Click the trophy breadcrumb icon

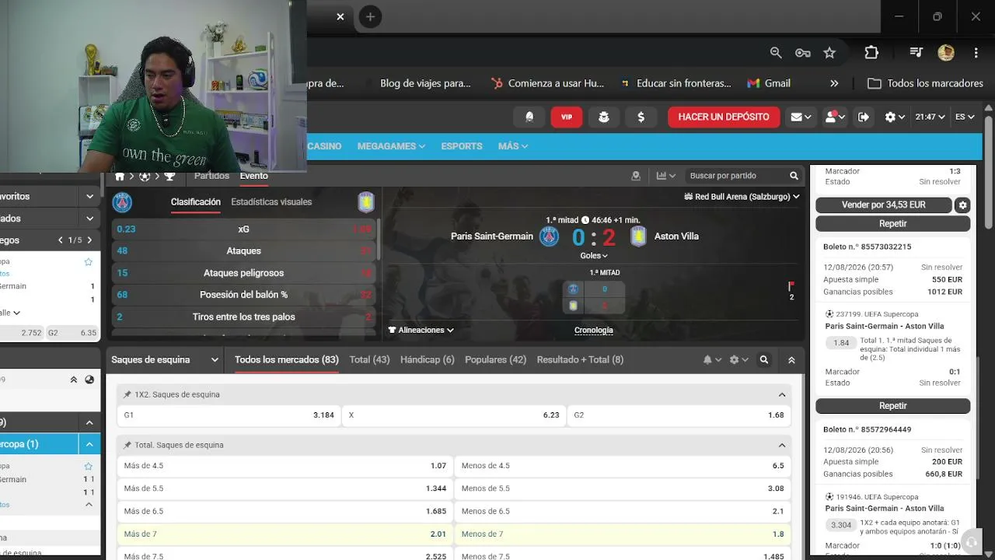[169, 177]
